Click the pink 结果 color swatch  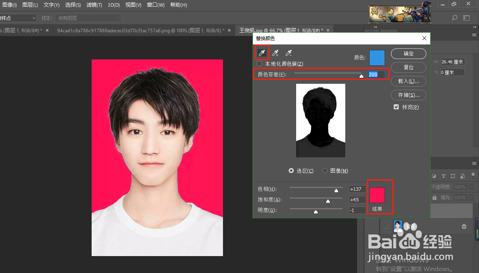[x=377, y=195]
